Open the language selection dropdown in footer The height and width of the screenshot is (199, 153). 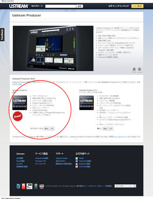click(125, 186)
